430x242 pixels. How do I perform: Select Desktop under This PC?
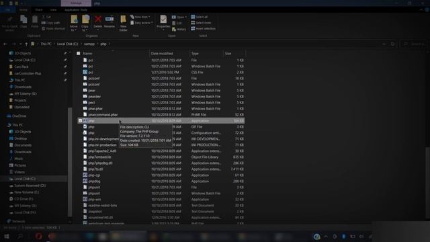point(18,138)
